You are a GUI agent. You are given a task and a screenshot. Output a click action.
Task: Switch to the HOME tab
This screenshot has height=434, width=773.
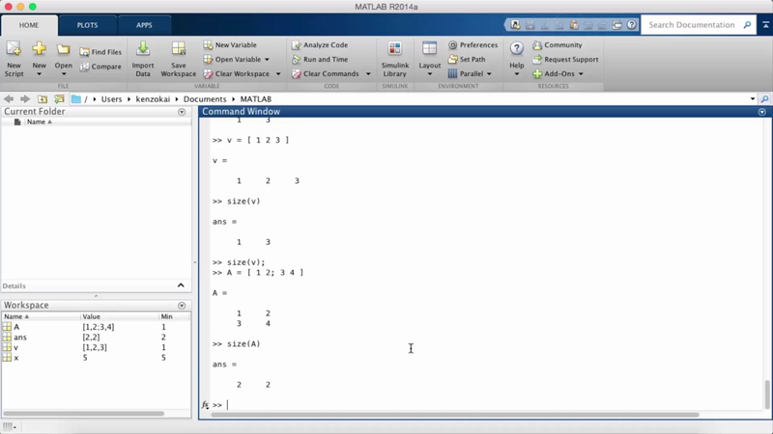click(x=29, y=25)
